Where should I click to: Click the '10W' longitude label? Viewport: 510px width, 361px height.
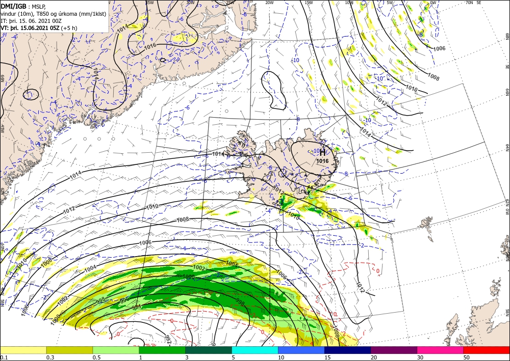click(x=349, y=2)
